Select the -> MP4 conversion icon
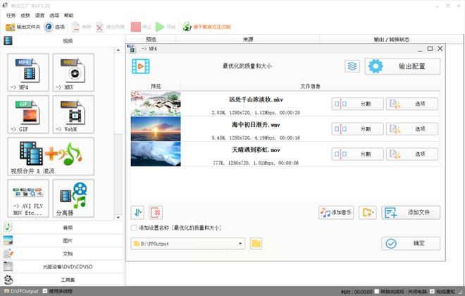465x296 pixels. (27, 72)
